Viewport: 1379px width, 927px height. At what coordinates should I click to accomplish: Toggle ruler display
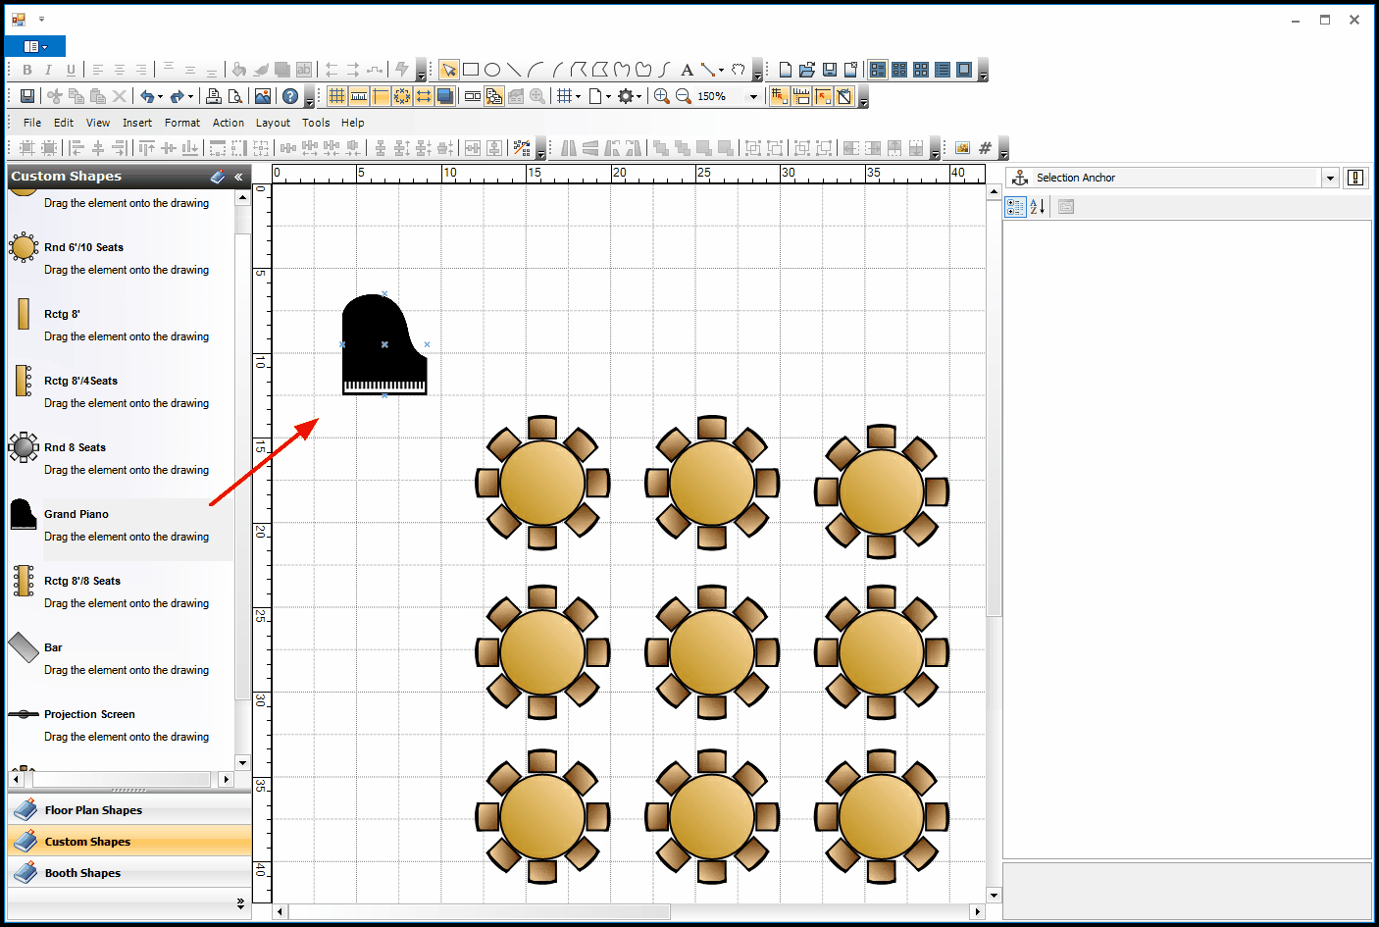click(359, 96)
